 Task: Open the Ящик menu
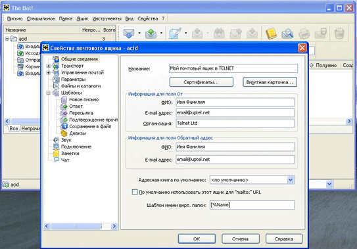click(82, 18)
